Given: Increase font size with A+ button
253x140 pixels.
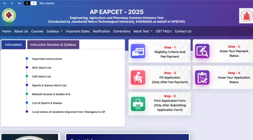Looking at the screenshot, I should click(x=20, y=3).
